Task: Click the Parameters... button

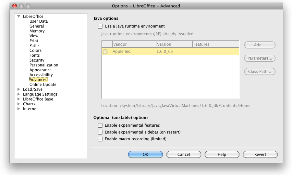Action: point(260,58)
